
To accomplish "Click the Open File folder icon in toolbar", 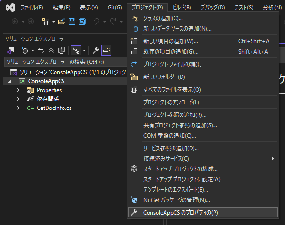I will click(x=61, y=22).
